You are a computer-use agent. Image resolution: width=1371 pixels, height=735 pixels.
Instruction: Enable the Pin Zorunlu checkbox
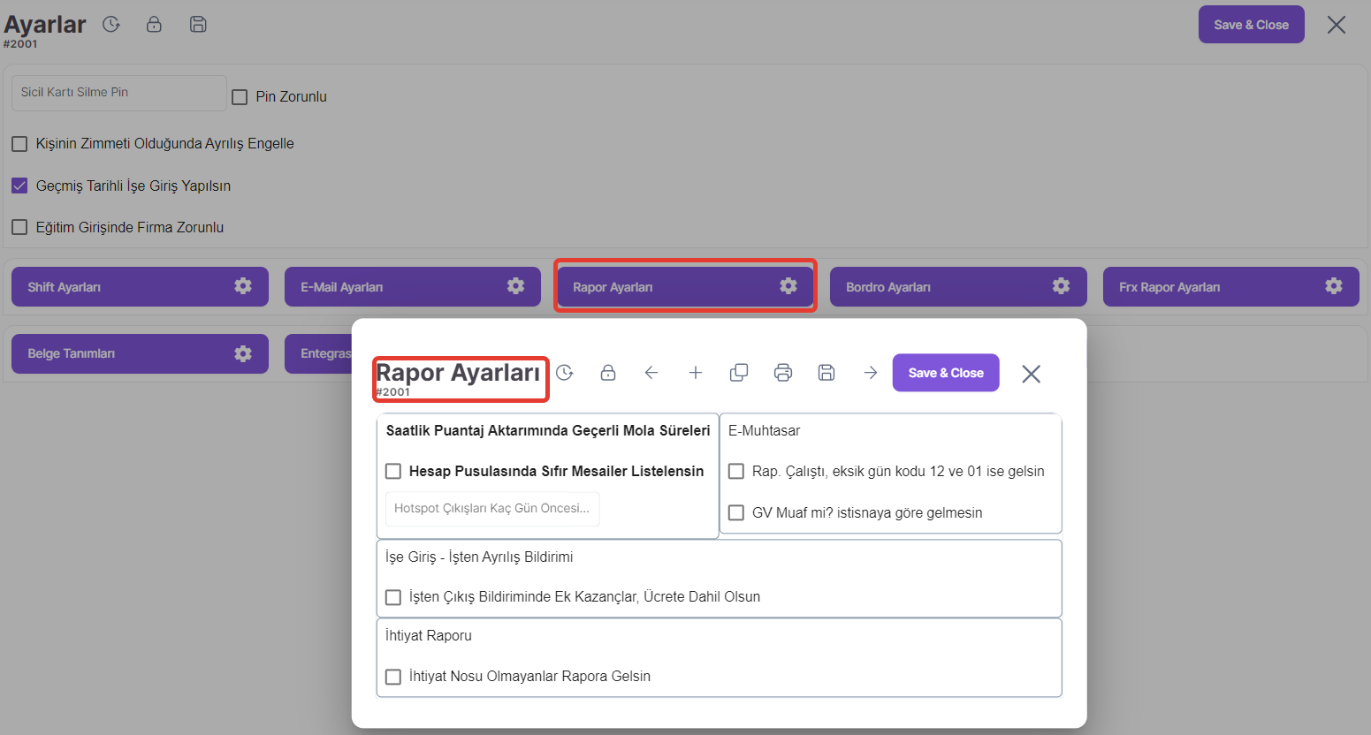click(240, 97)
